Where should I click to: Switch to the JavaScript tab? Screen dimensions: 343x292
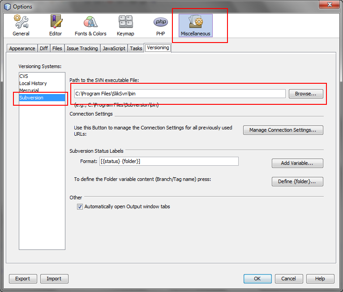(114, 48)
